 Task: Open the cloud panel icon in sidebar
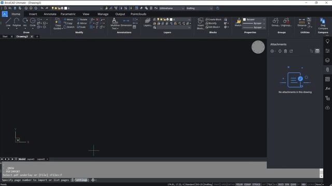tap(327, 107)
